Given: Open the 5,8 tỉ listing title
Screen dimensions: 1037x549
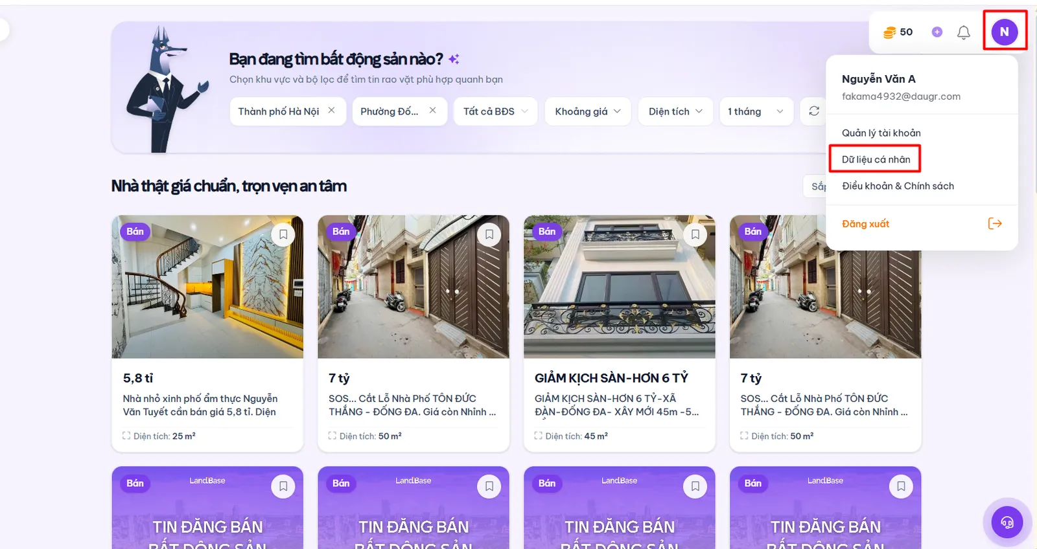Looking at the screenshot, I should click(138, 378).
